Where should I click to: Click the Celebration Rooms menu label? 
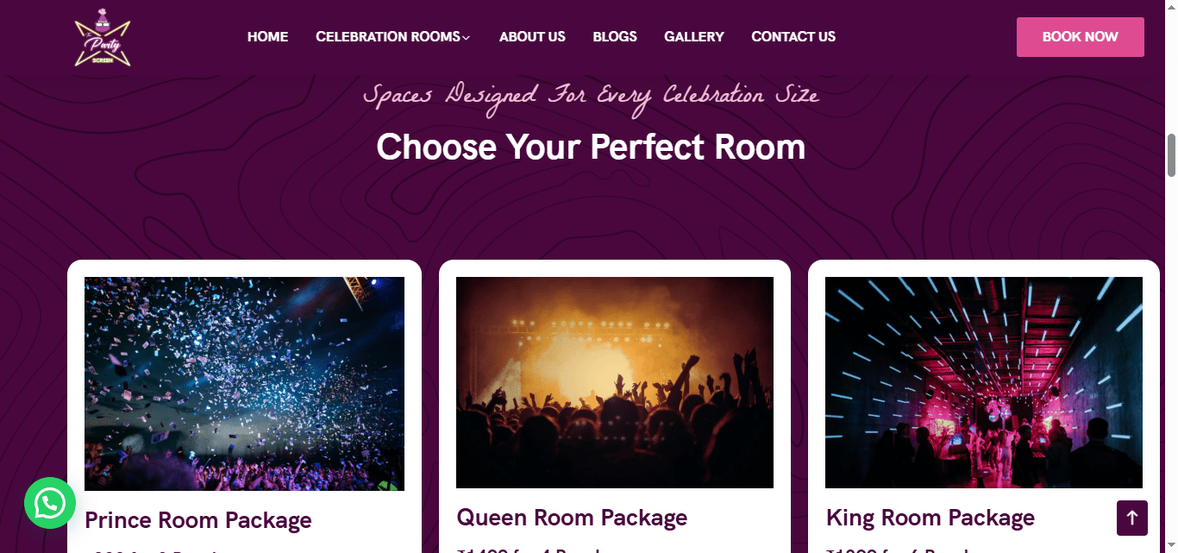388,36
